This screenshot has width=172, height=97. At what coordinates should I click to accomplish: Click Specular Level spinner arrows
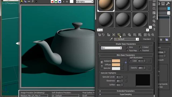point(122,77)
